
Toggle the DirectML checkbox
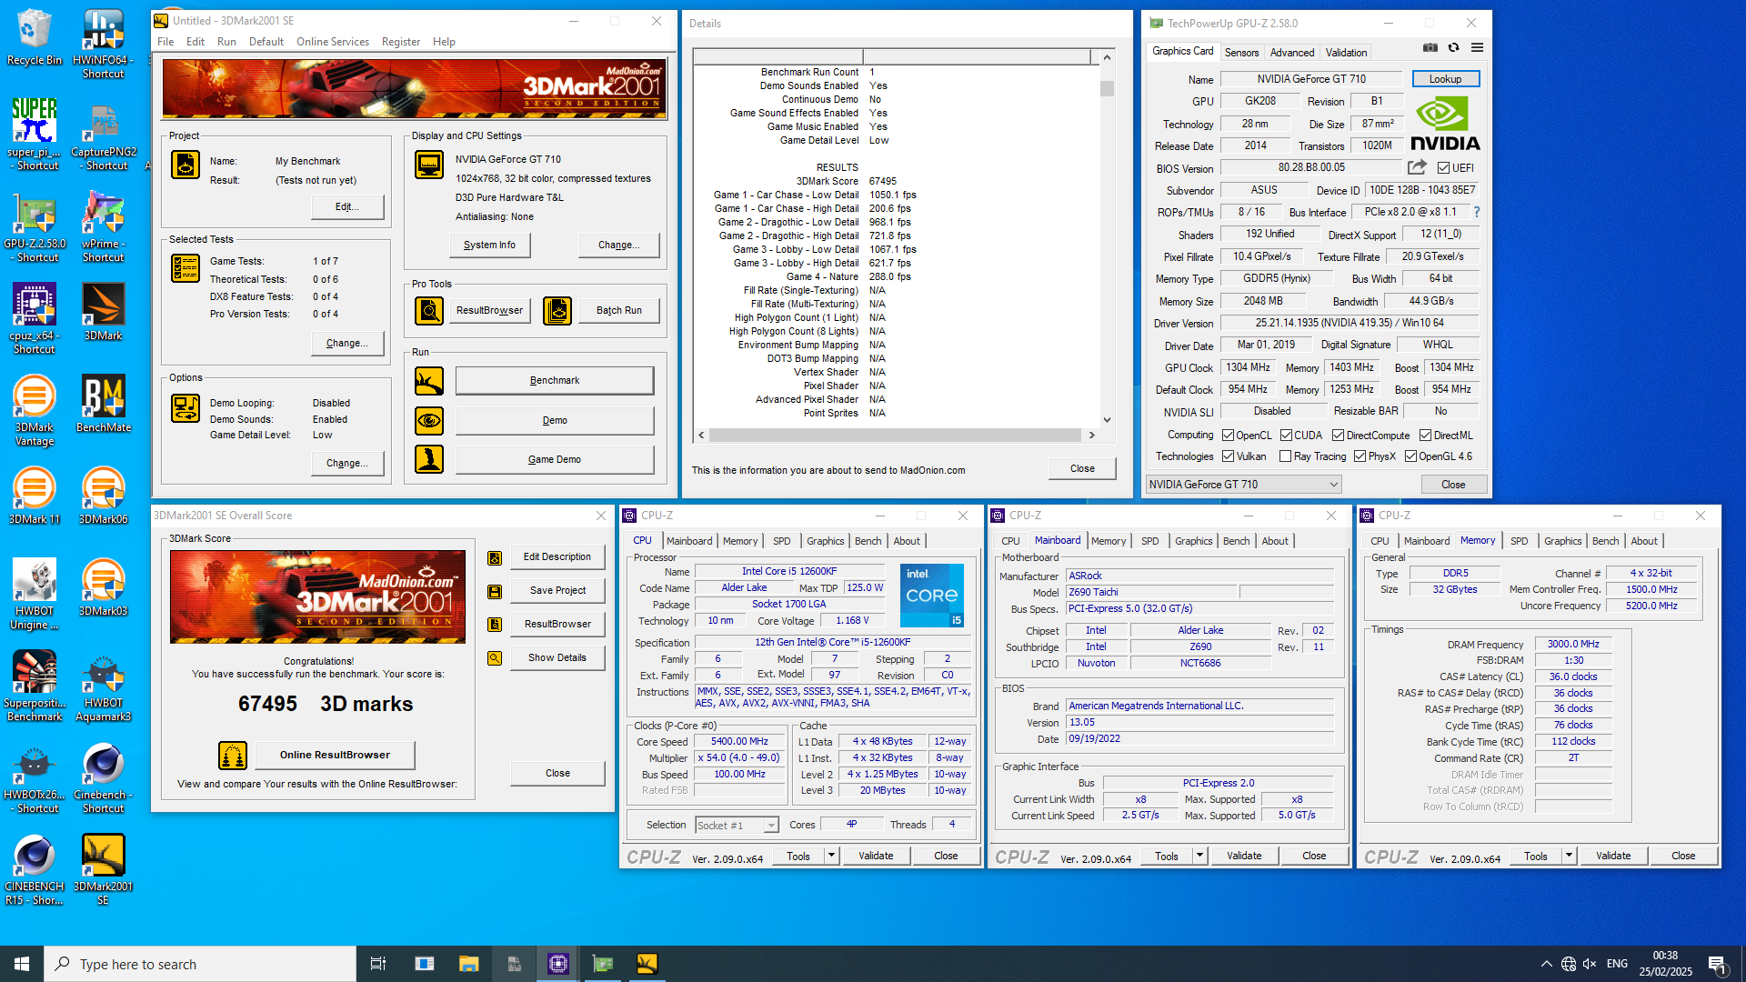point(1425,436)
